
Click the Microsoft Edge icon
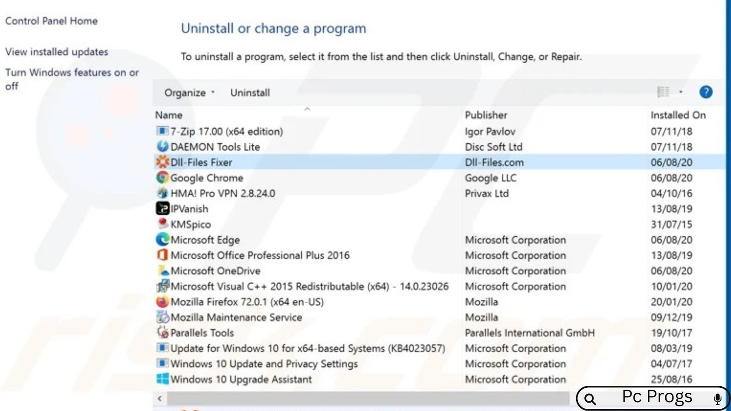pos(162,239)
